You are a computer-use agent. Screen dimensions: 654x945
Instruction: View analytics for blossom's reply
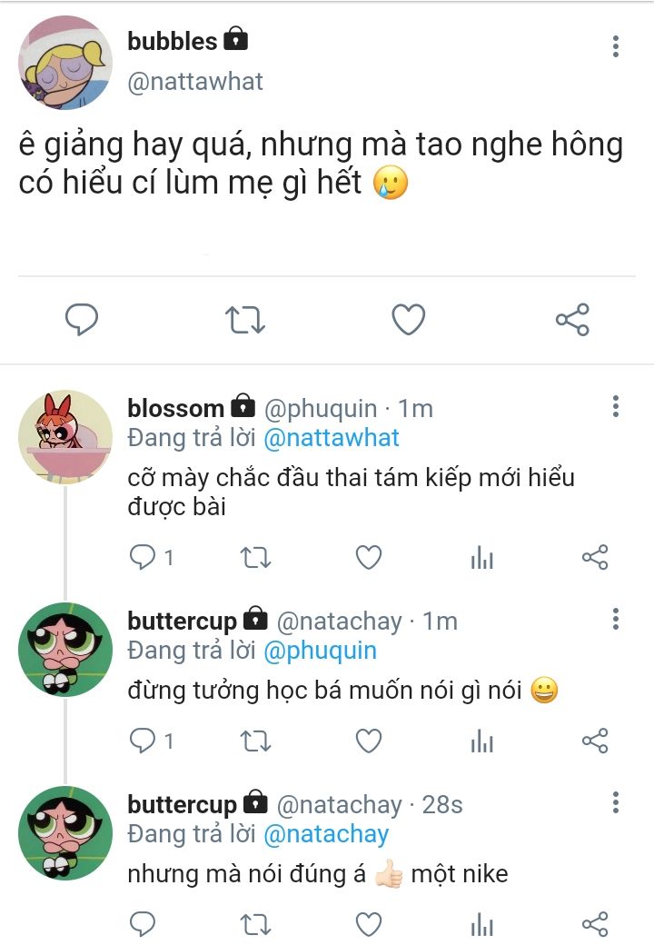481,558
